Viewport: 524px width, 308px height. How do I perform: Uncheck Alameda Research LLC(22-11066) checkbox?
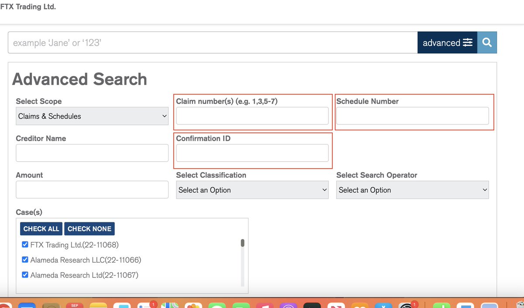(25, 260)
